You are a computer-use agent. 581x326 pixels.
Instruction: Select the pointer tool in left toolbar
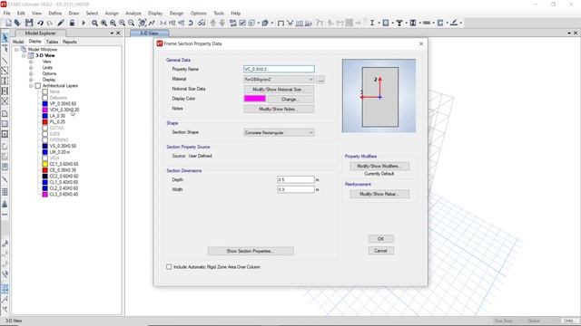click(5, 38)
